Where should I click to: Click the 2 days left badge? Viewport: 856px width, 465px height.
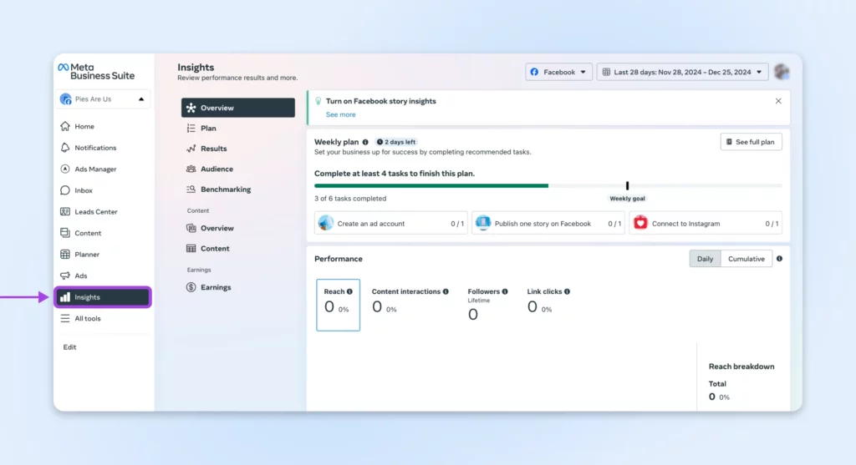coord(396,142)
